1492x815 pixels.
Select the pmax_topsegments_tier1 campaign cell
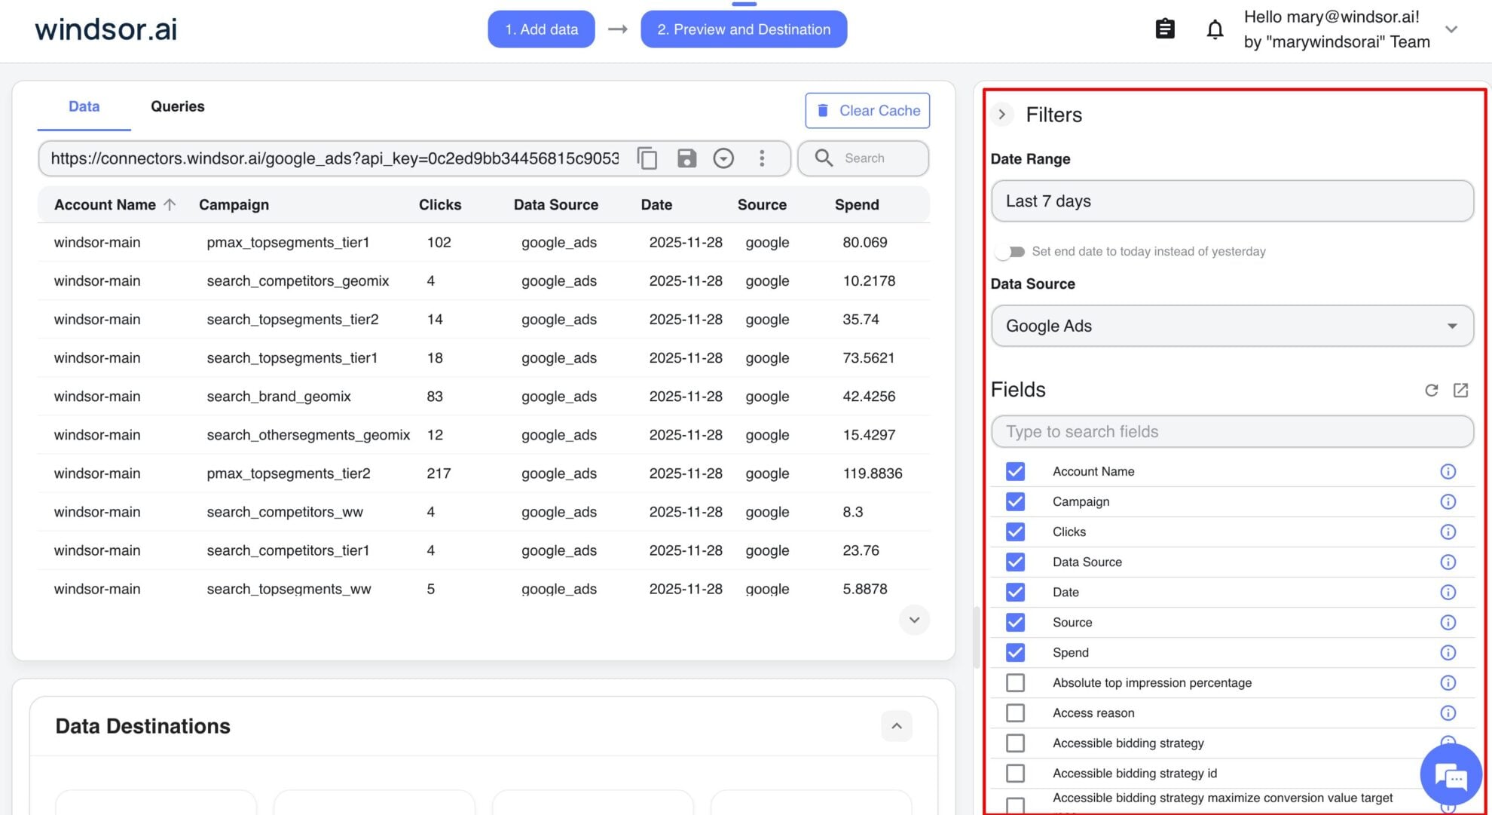[288, 242]
